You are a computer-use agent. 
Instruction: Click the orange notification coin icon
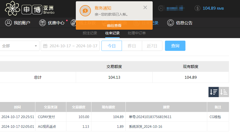(85, 11)
